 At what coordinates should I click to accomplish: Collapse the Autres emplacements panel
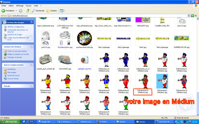pyautogui.click(x=32, y=65)
